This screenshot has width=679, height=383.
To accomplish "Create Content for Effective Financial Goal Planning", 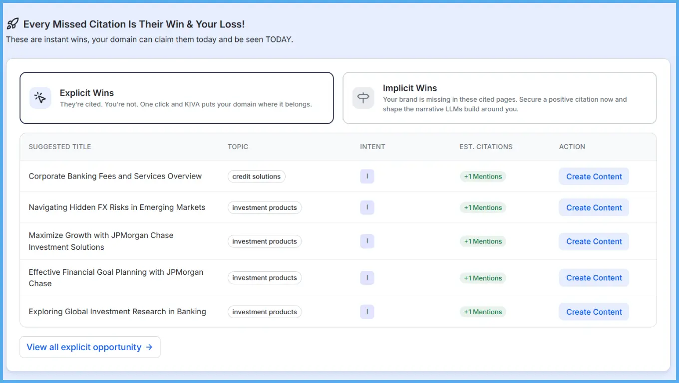I will (x=594, y=278).
